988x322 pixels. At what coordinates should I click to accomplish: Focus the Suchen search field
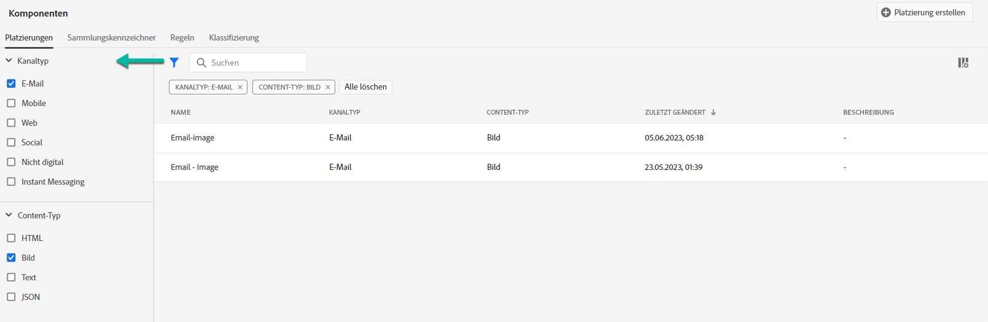(255, 63)
